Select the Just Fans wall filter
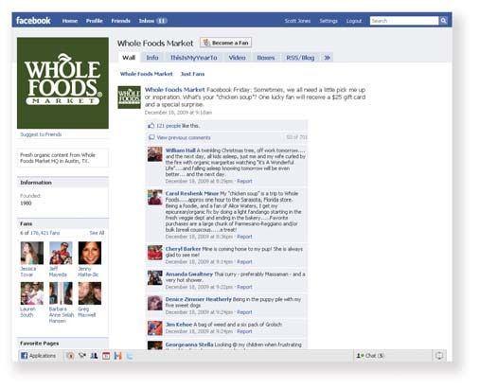 coord(192,74)
